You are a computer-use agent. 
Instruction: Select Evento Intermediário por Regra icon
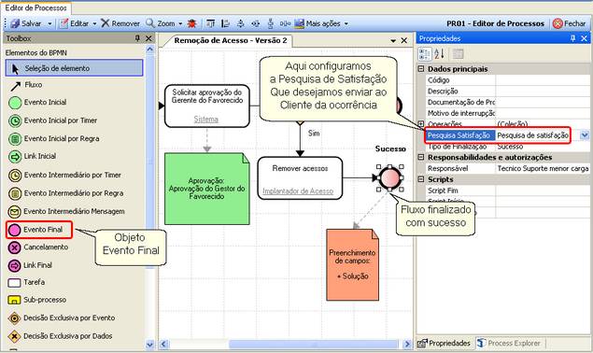tap(15, 193)
